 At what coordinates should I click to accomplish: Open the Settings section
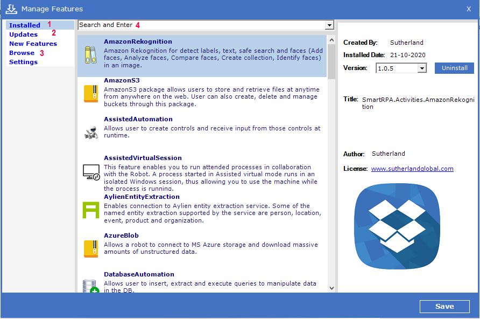23,62
